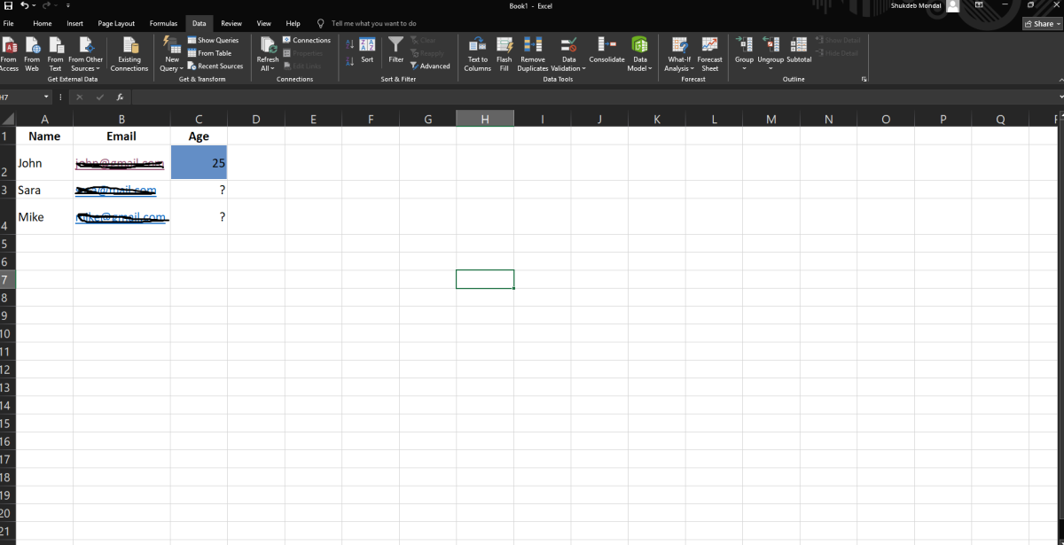Click the Show Queries button
The width and height of the screenshot is (1064, 545).
tap(213, 41)
